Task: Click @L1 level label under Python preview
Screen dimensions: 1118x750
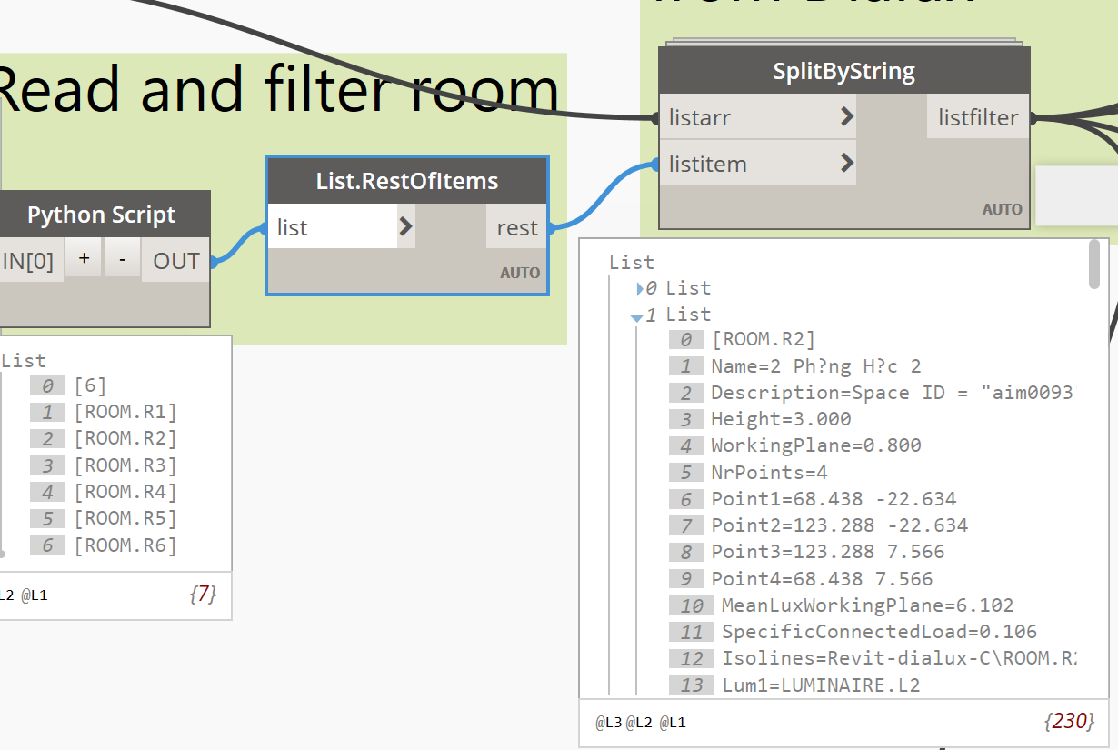Action: point(35,595)
